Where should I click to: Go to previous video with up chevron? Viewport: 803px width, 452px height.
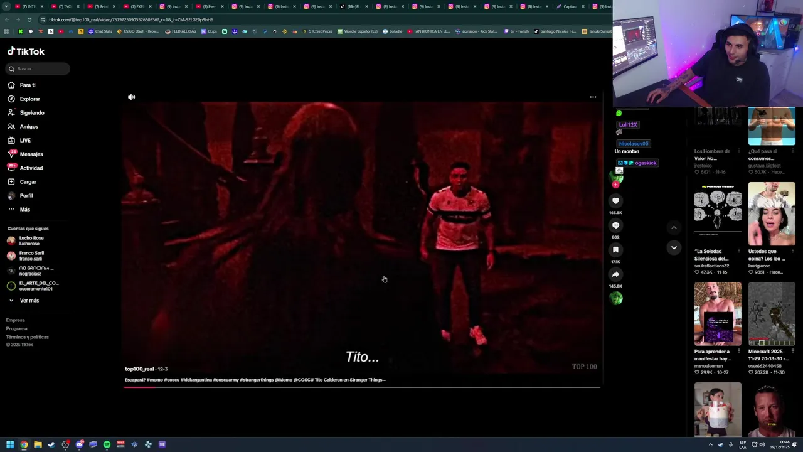(x=674, y=228)
